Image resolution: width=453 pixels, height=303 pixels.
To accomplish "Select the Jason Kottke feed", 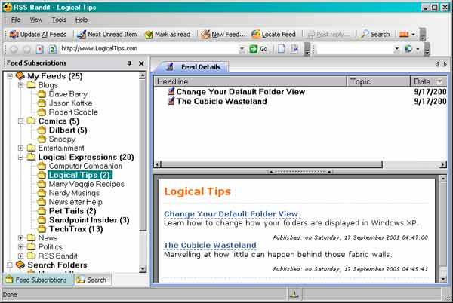I will 70,103.
